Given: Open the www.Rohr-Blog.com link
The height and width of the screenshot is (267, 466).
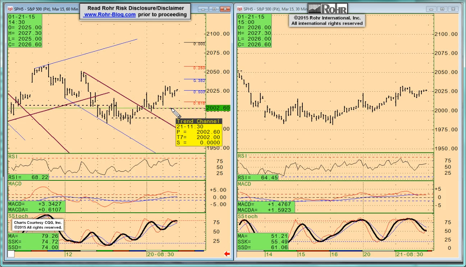Looking at the screenshot, I should [110, 15].
